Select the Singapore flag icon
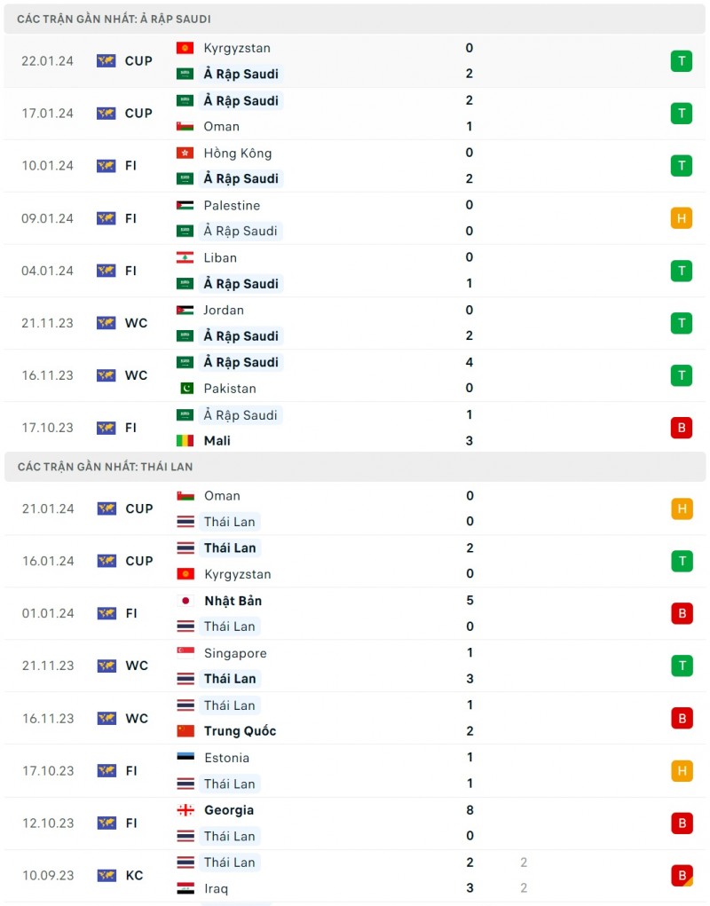 click(x=185, y=653)
